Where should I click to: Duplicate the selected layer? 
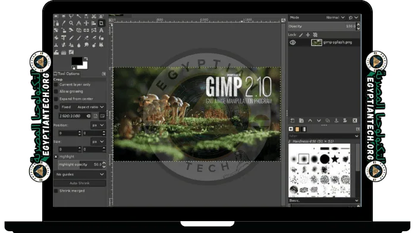328,121
